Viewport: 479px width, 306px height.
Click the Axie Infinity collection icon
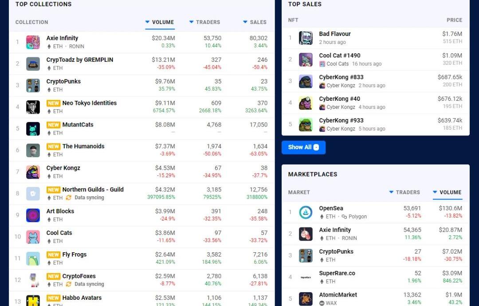coord(33,42)
